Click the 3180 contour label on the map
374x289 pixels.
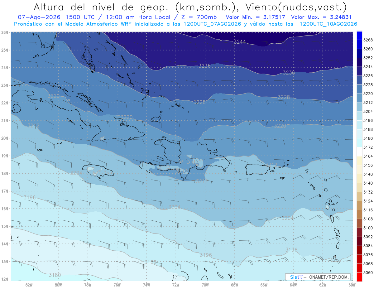55,275
